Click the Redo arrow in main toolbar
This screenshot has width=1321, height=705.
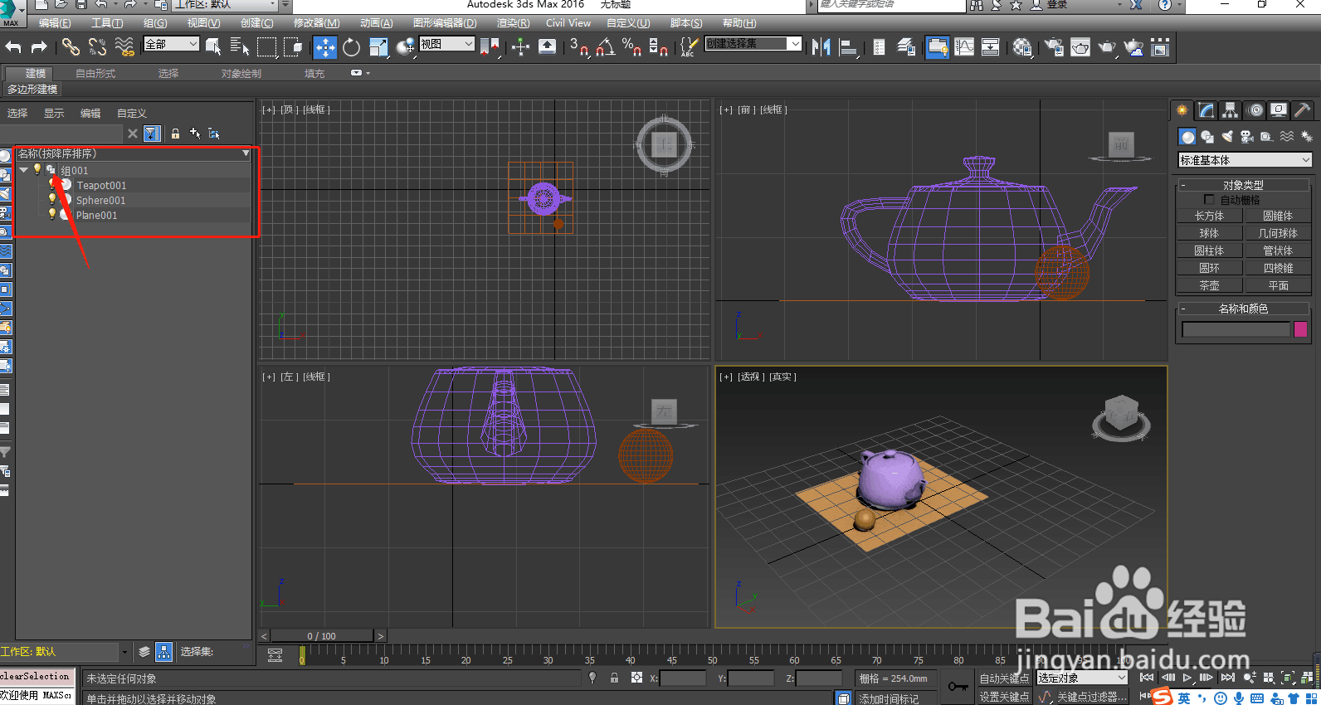click(x=38, y=47)
